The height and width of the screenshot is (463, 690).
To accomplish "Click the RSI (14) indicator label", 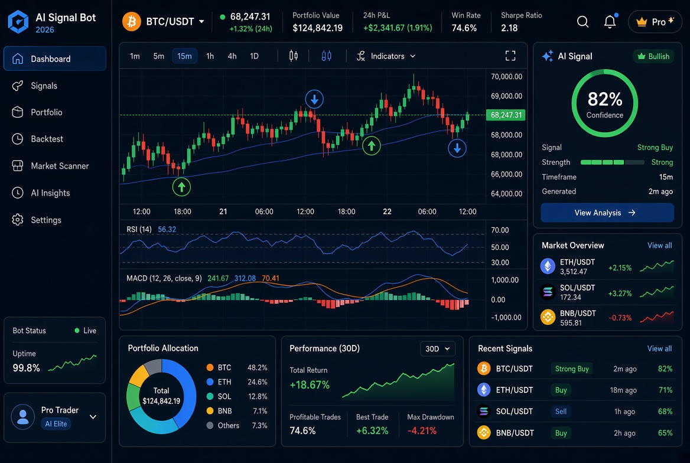I will coord(139,229).
